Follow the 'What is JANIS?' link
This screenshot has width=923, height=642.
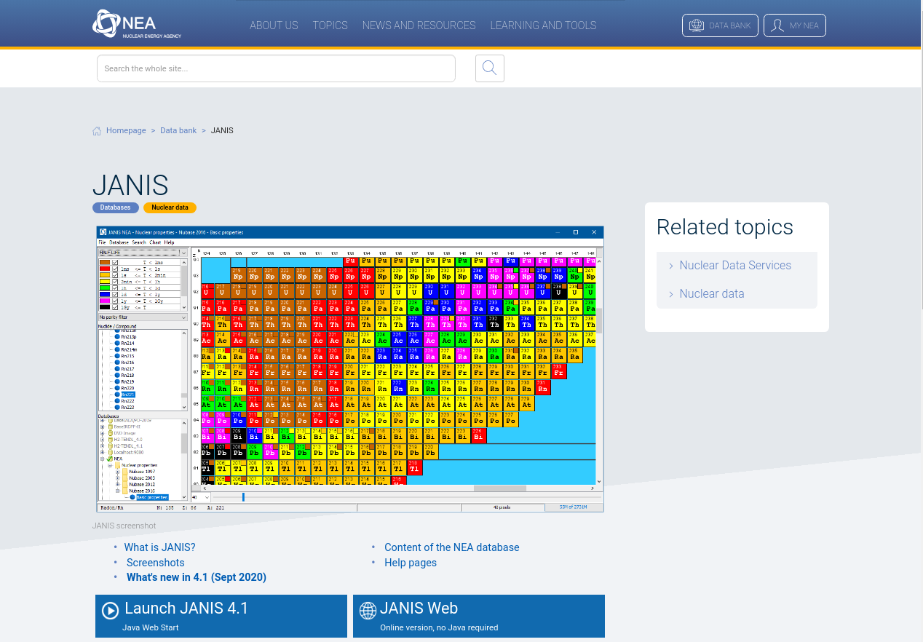pyautogui.click(x=159, y=547)
